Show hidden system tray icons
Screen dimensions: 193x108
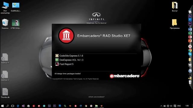(161, 106)
